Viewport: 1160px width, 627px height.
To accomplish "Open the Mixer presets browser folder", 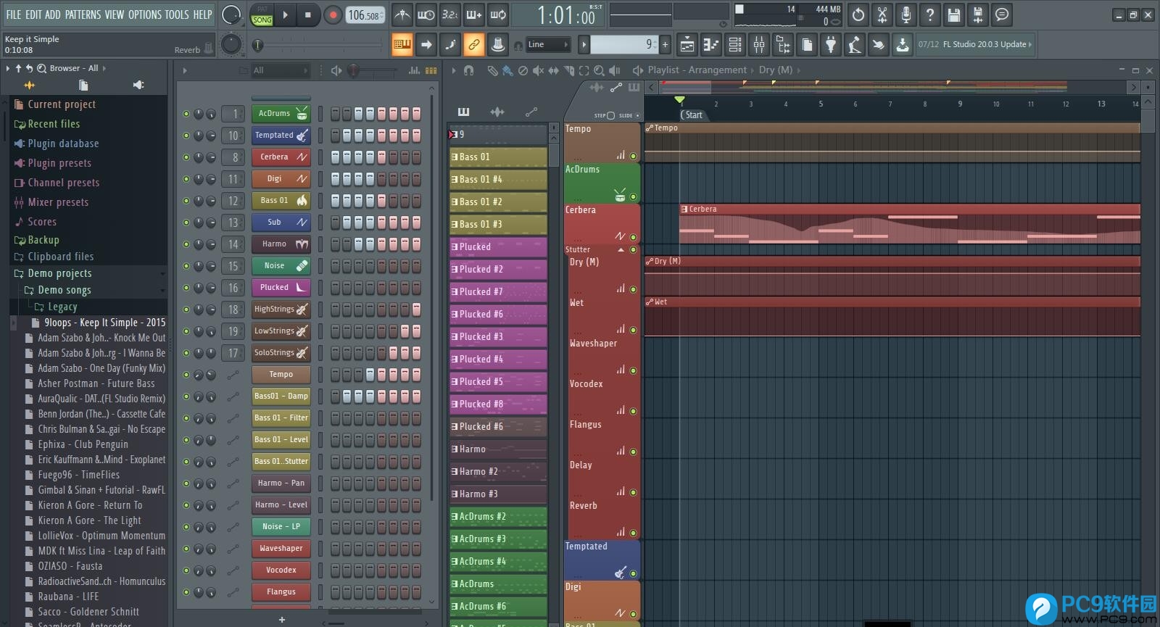I will pyautogui.click(x=58, y=202).
